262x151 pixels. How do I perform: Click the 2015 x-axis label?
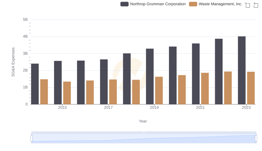pyautogui.click(x=62, y=107)
